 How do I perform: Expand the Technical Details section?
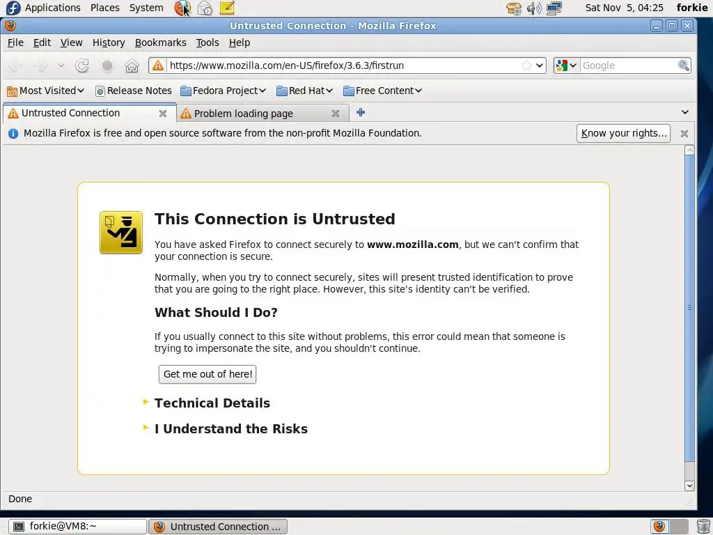pos(212,403)
